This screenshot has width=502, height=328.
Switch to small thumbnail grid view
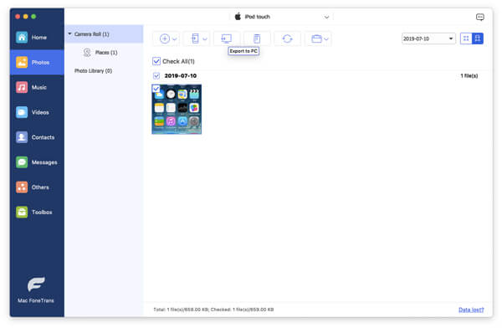[466, 38]
